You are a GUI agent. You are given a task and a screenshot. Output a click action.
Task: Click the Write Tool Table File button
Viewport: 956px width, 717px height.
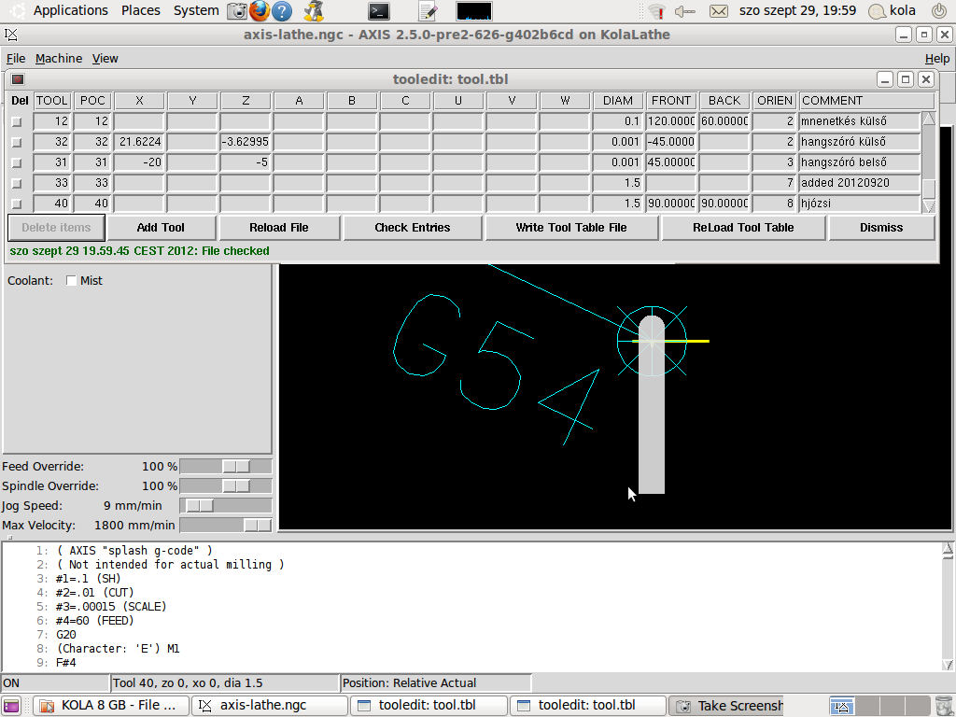pyautogui.click(x=571, y=228)
